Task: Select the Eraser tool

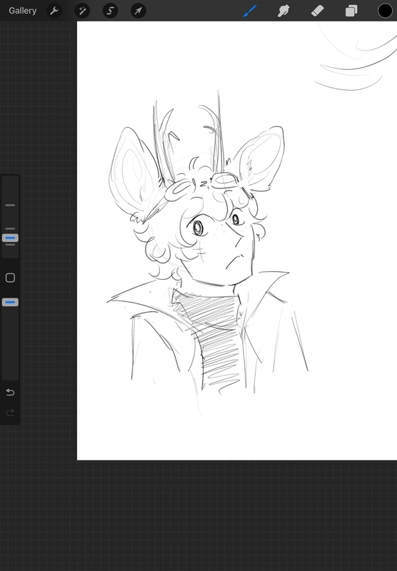Action: pyautogui.click(x=318, y=11)
